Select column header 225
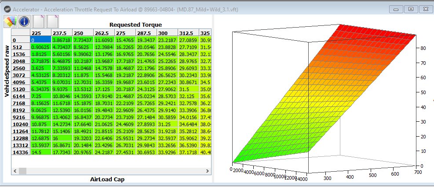The height and width of the screenshot is (187, 434). [x=41, y=33]
